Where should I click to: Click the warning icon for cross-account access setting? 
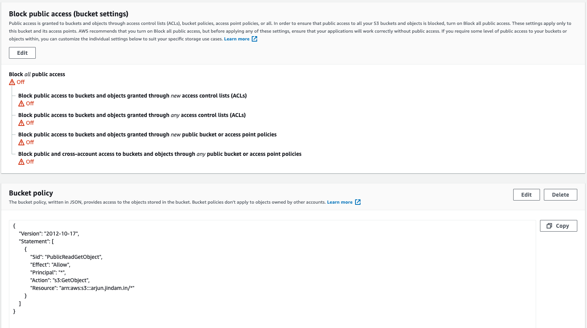pos(22,162)
